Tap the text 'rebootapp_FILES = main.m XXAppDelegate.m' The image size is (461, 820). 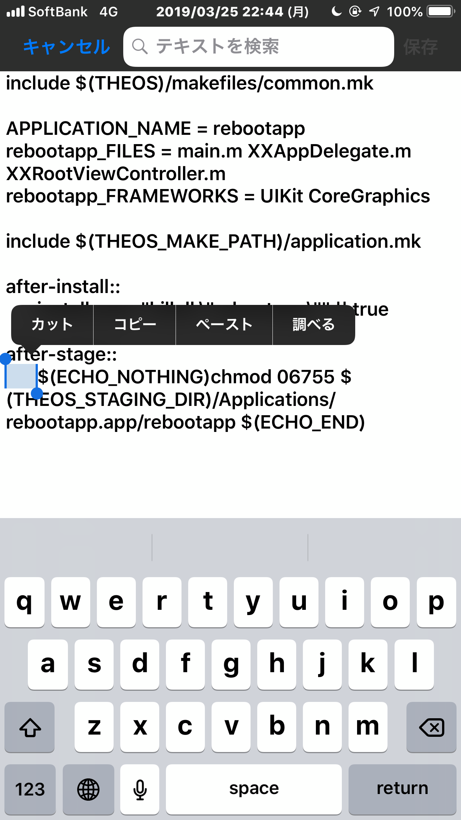click(209, 151)
